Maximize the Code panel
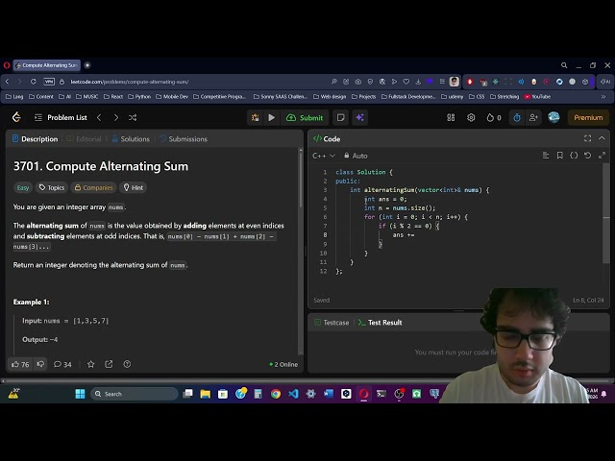 (x=587, y=138)
